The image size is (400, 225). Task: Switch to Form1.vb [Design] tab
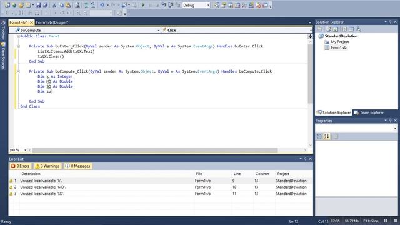52,22
